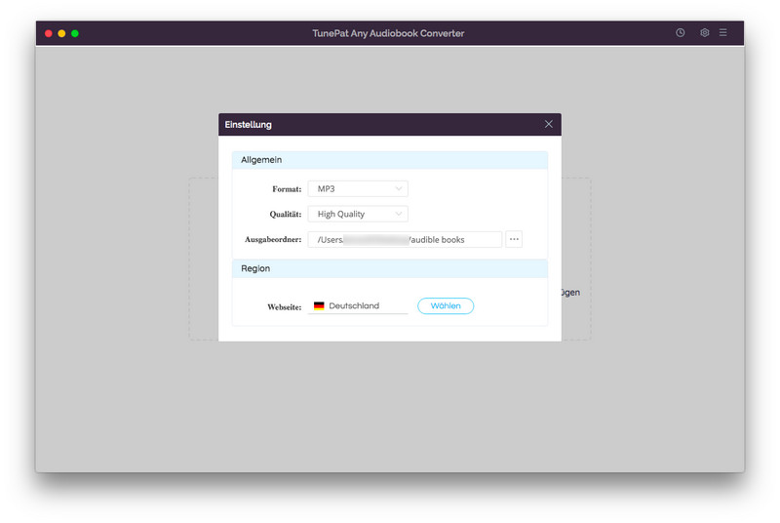
Task: Open the hamburger menu in title bar
Action: tap(722, 33)
